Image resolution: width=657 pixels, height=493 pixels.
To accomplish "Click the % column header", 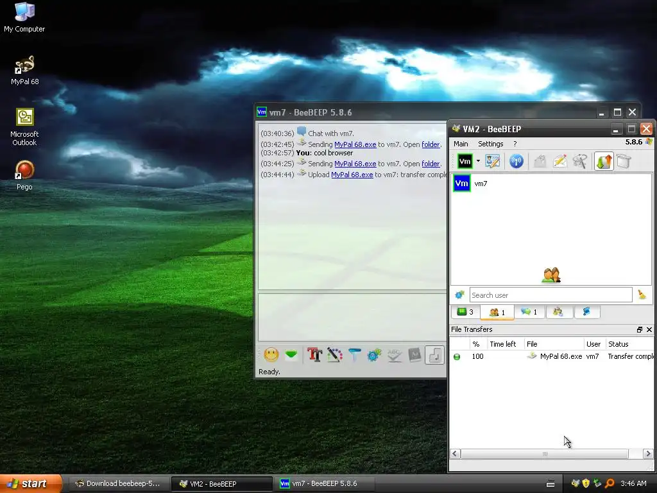I will (475, 344).
